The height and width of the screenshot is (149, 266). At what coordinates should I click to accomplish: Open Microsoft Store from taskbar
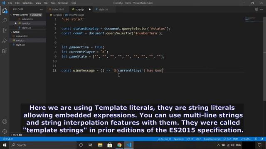click(x=110, y=145)
